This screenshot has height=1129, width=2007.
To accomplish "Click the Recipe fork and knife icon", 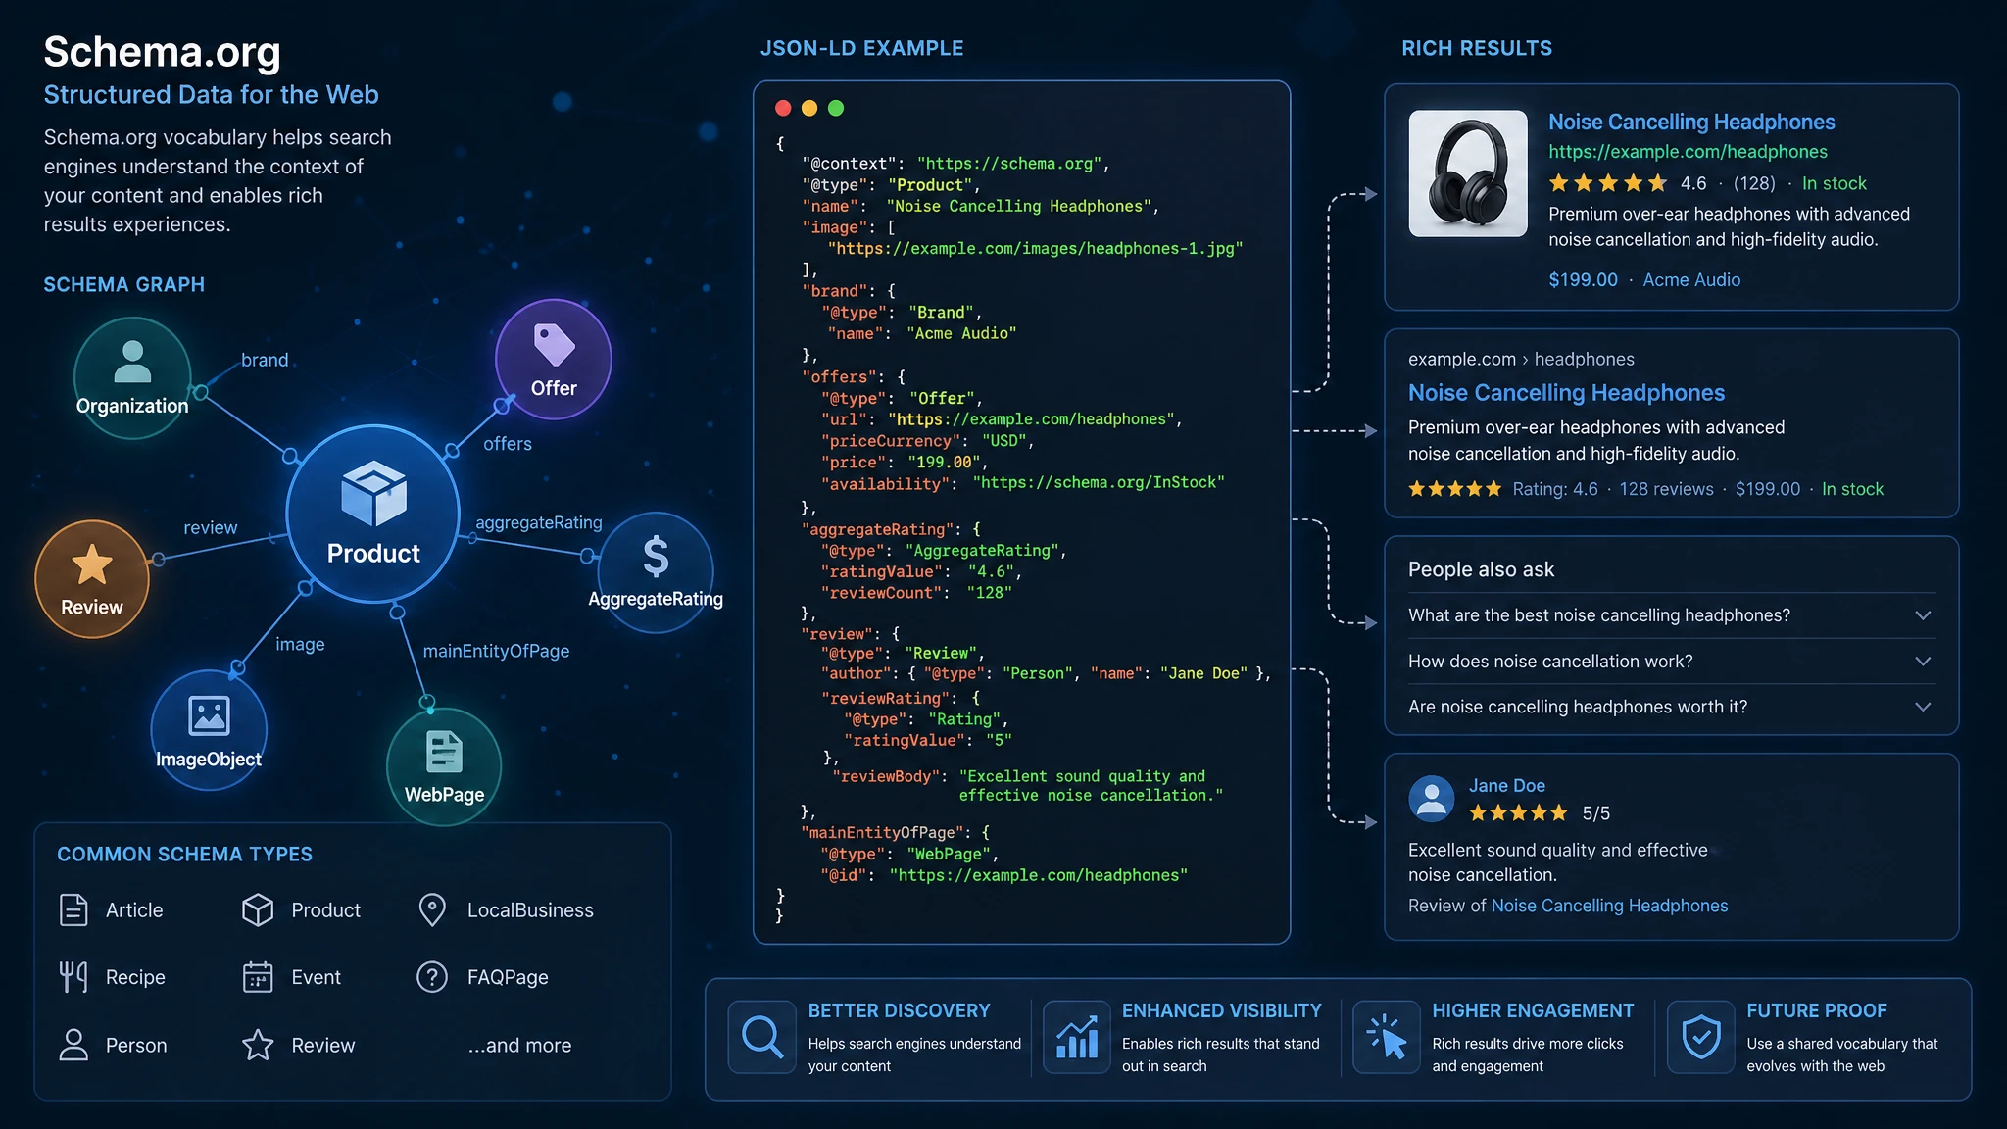I will (73, 977).
